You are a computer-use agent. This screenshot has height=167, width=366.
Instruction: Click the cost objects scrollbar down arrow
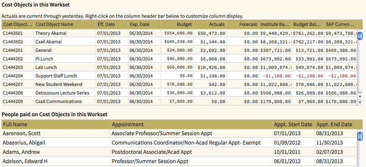[360, 102]
